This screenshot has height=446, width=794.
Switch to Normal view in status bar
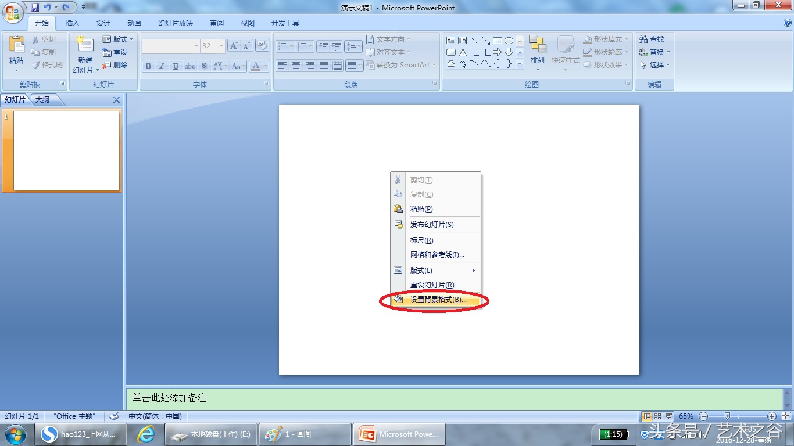[646, 416]
